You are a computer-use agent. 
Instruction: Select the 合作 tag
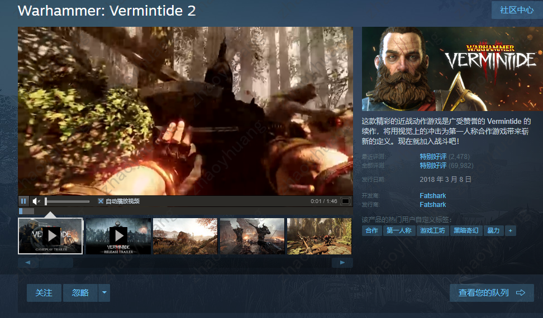(x=372, y=230)
